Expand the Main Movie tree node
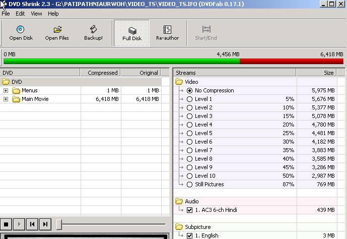Screen dimensions: 347x239 coord(6,99)
